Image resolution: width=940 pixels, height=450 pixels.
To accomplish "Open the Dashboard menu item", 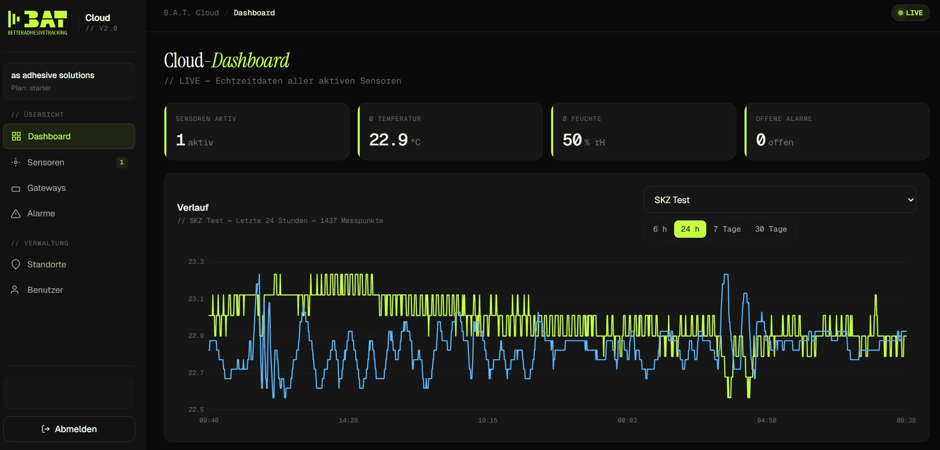I will pyautogui.click(x=69, y=136).
